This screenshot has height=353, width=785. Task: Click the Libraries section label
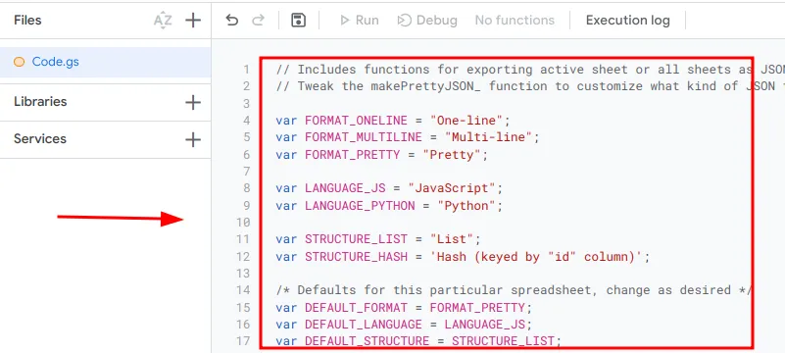click(40, 102)
